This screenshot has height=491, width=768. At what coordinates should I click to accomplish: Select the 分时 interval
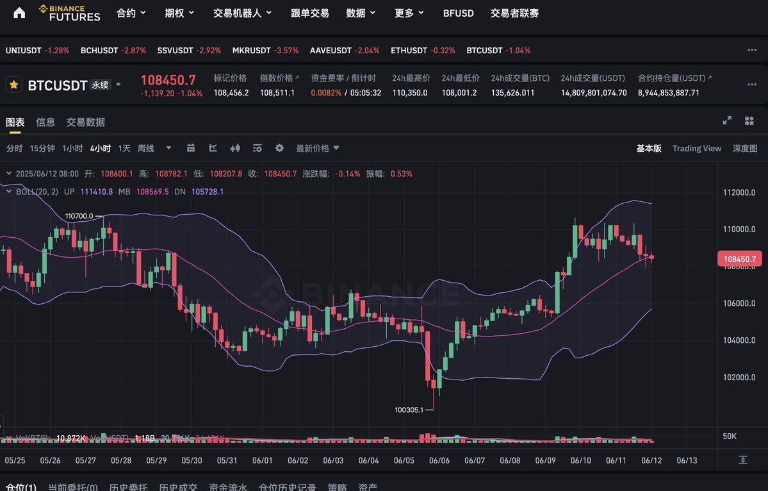(14, 149)
